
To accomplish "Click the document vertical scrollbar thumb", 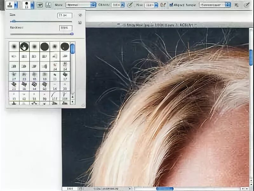I will (251, 57).
